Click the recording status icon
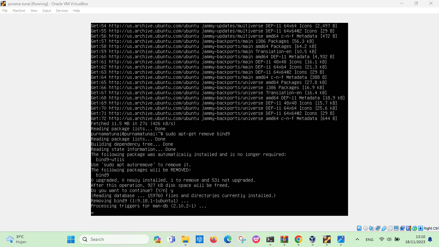Image resolution: width=439 pixels, height=247 pixels. [402, 228]
